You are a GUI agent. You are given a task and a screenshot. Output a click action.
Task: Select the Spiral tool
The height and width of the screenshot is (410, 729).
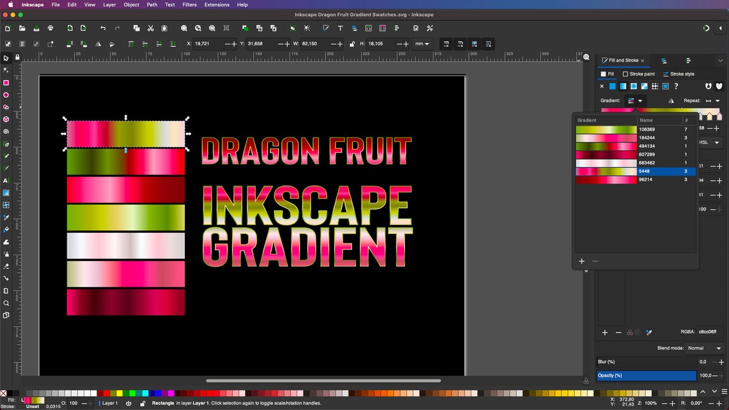[7, 131]
